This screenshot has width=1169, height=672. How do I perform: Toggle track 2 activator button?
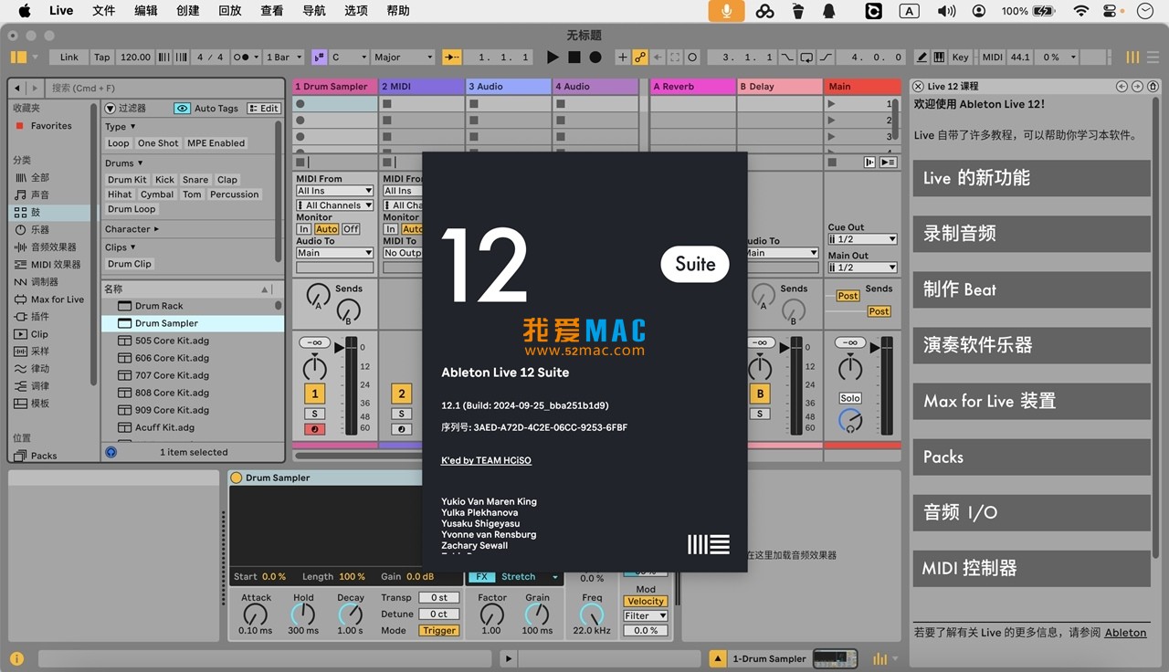click(402, 394)
